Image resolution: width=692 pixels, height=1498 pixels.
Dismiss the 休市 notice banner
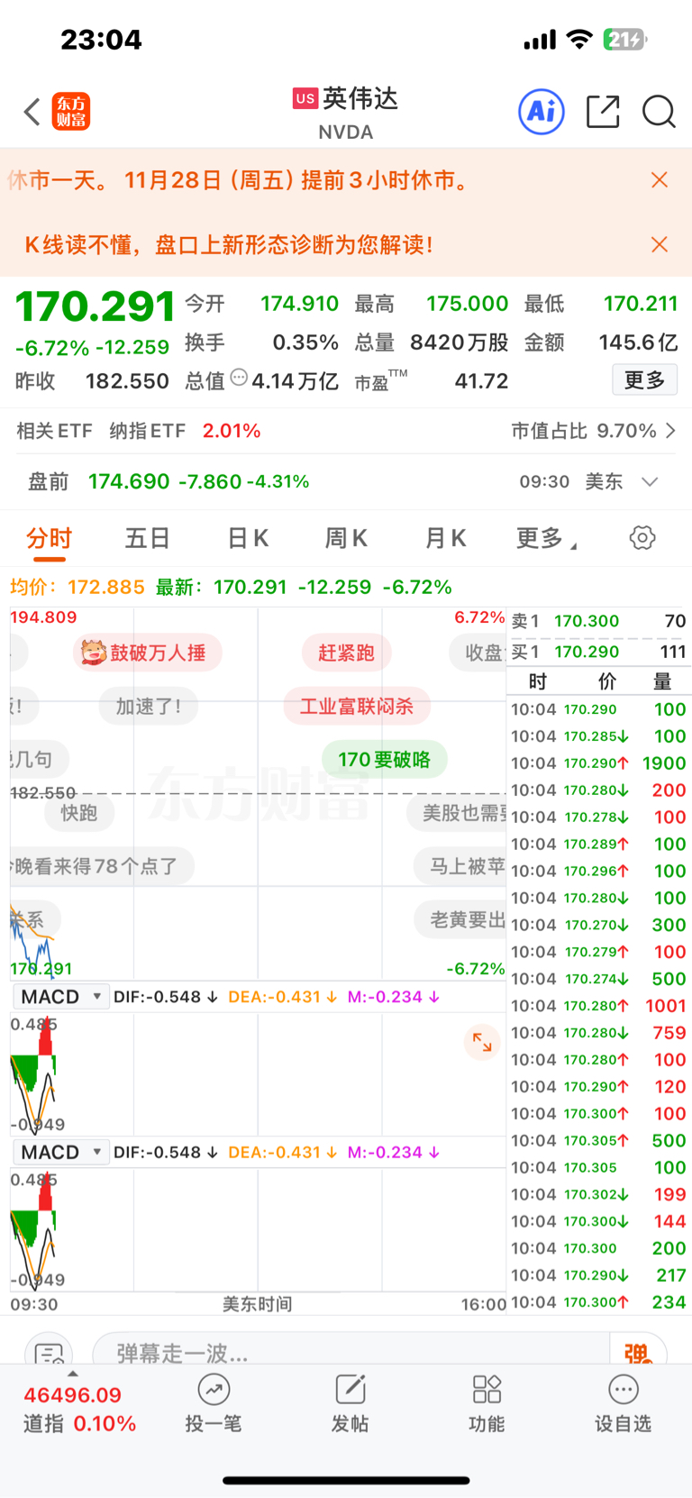[660, 180]
